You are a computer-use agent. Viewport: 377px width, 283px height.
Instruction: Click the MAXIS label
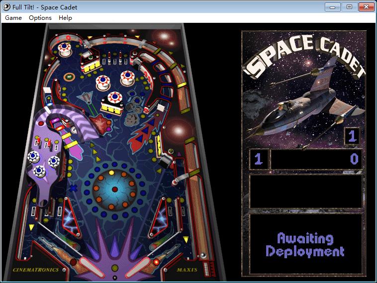[x=187, y=270]
